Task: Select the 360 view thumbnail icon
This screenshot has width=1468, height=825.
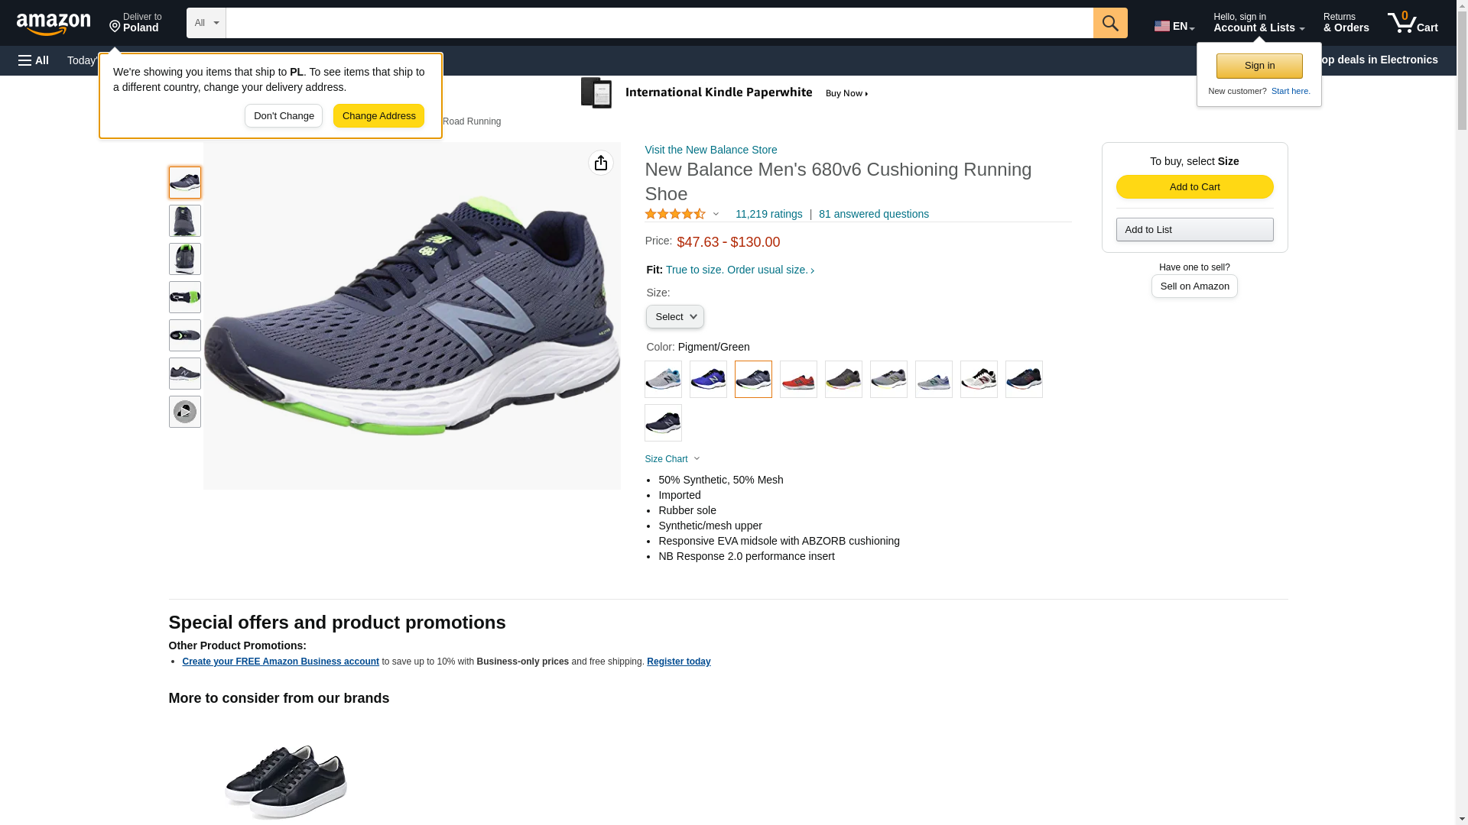Action: [x=184, y=412]
